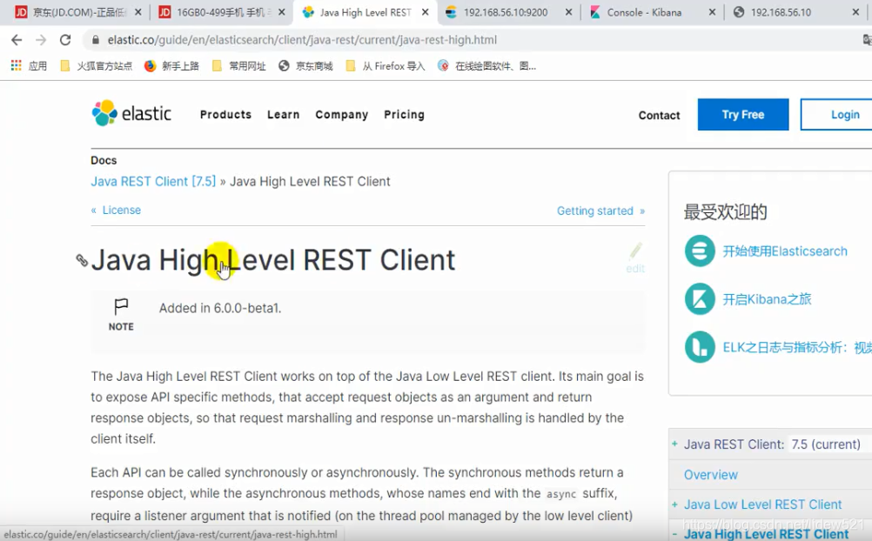Open the 新手上路 Firefox bookmark
Image resolution: width=872 pixels, height=541 pixels.
(171, 65)
